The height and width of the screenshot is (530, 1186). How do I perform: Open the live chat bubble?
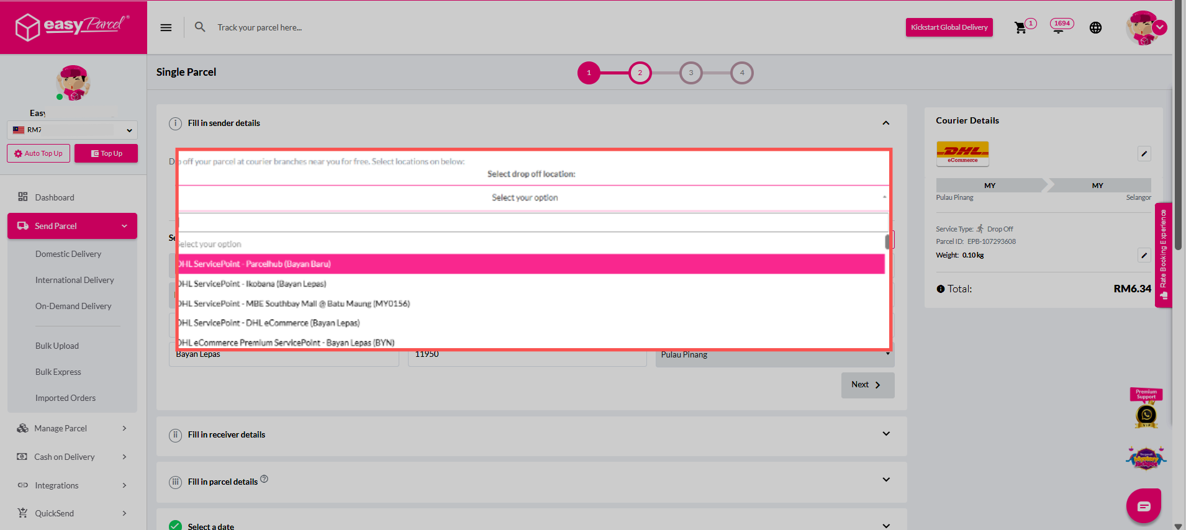[1144, 506]
